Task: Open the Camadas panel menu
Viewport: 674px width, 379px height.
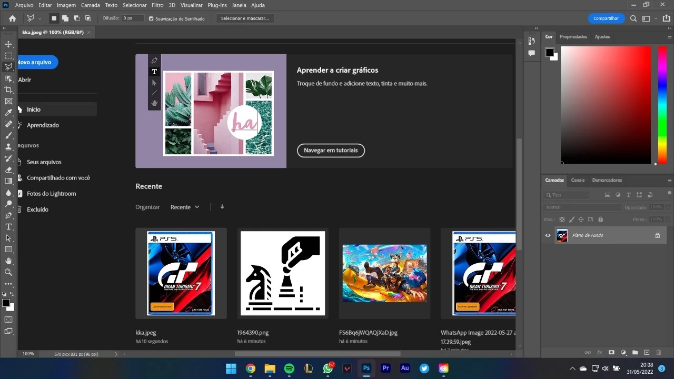Action: (669, 180)
